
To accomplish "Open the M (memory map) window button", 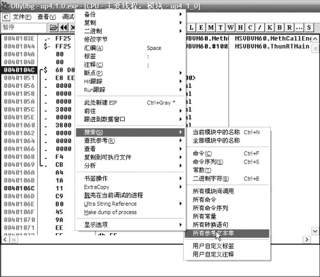I will pos(211,28).
